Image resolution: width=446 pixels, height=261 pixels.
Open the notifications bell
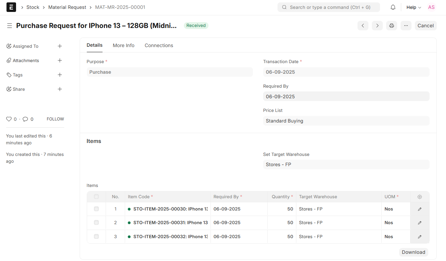click(393, 7)
